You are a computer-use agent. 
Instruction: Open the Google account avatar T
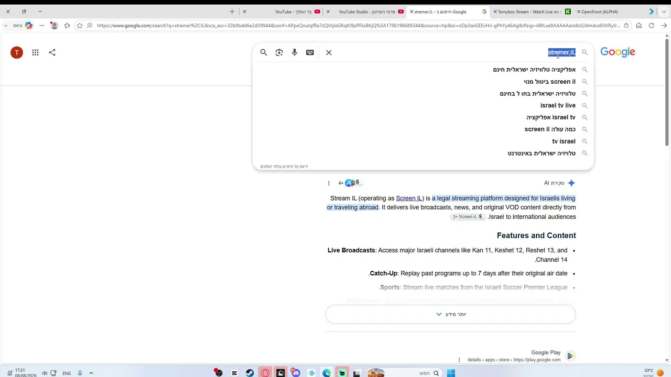pos(17,52)
